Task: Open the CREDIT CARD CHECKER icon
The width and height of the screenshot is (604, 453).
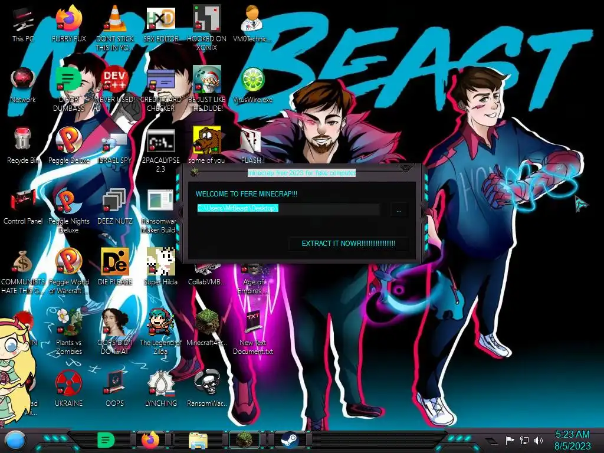Action: click(160, 80)
